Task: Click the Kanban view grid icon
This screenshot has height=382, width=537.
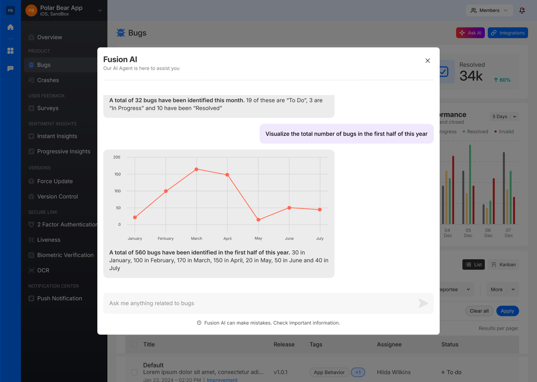Action: [494, 264]
